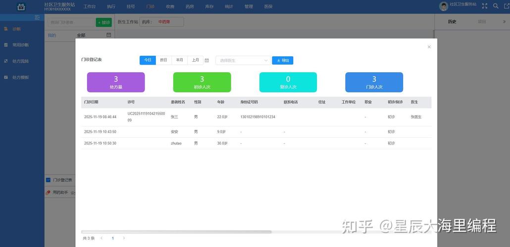510x247 pixels.
Task: Open the 医保 menu
Action: pyautogui.click(x=268, y=6)
